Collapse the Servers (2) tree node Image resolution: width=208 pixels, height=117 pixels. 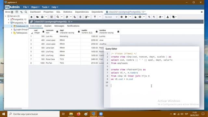(6, 16)
